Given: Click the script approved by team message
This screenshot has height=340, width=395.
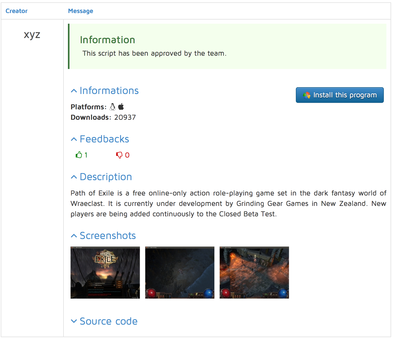Looking at the screenshot, I should [x=154, y=53].
